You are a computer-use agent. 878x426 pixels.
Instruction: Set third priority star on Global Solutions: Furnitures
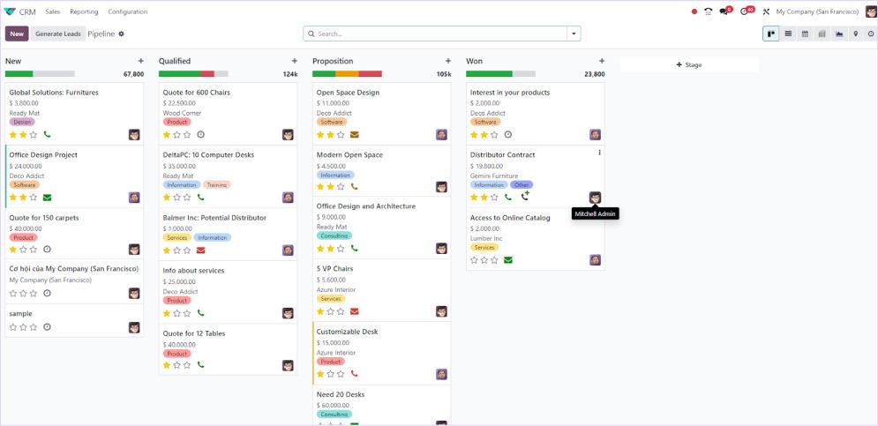(x=33, y=134)
